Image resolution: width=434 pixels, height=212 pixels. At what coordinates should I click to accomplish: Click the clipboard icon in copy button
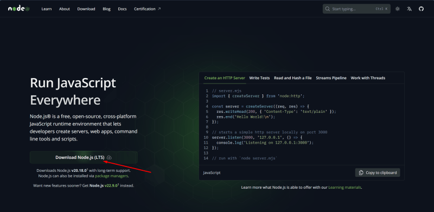tap(361, 173)
